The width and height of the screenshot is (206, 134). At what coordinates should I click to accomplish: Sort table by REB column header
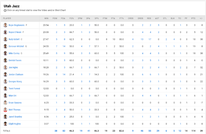pos(149,18)
